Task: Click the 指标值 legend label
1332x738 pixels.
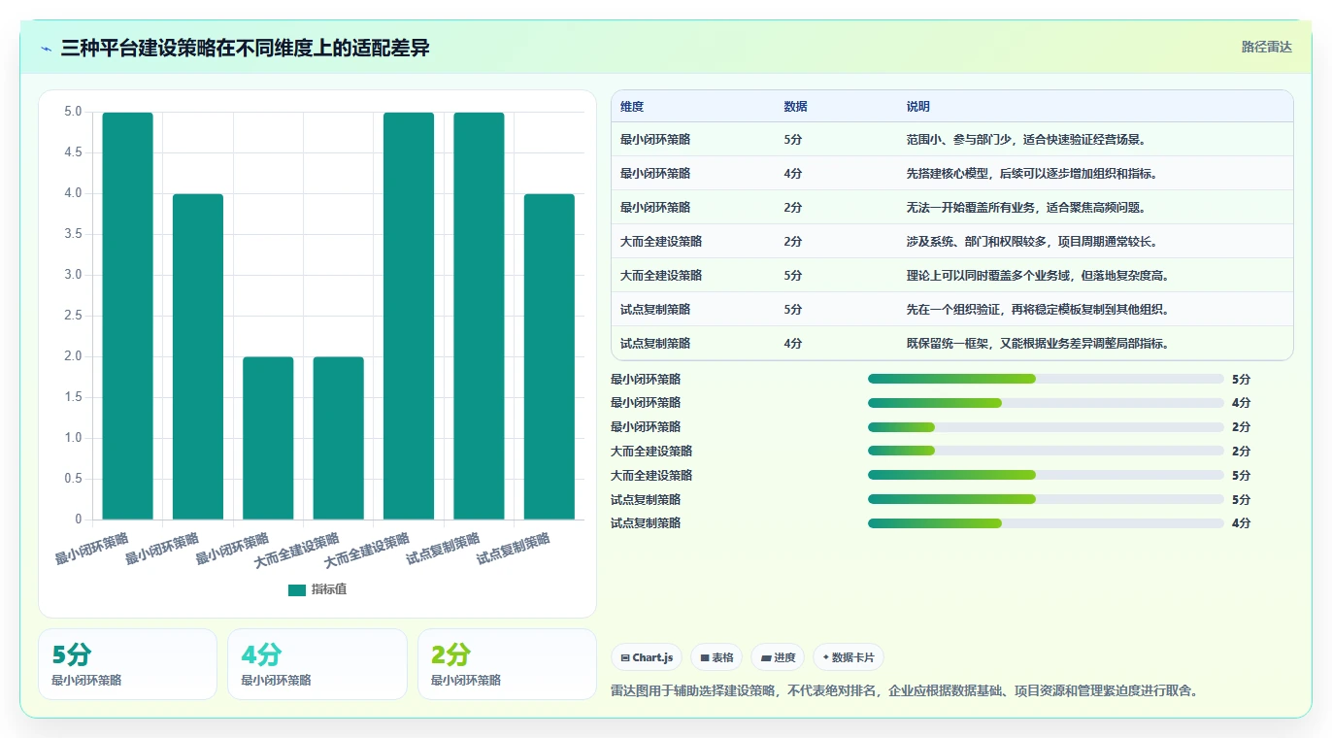Action: click(x=329, y=589)
